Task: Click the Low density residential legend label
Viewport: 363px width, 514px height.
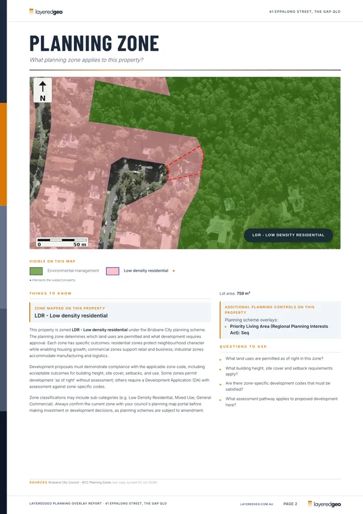Action: (146, 271)
